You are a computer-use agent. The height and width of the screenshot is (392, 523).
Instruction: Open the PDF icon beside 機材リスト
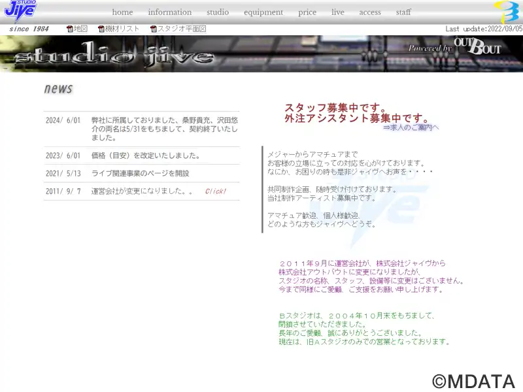[101, 29]
